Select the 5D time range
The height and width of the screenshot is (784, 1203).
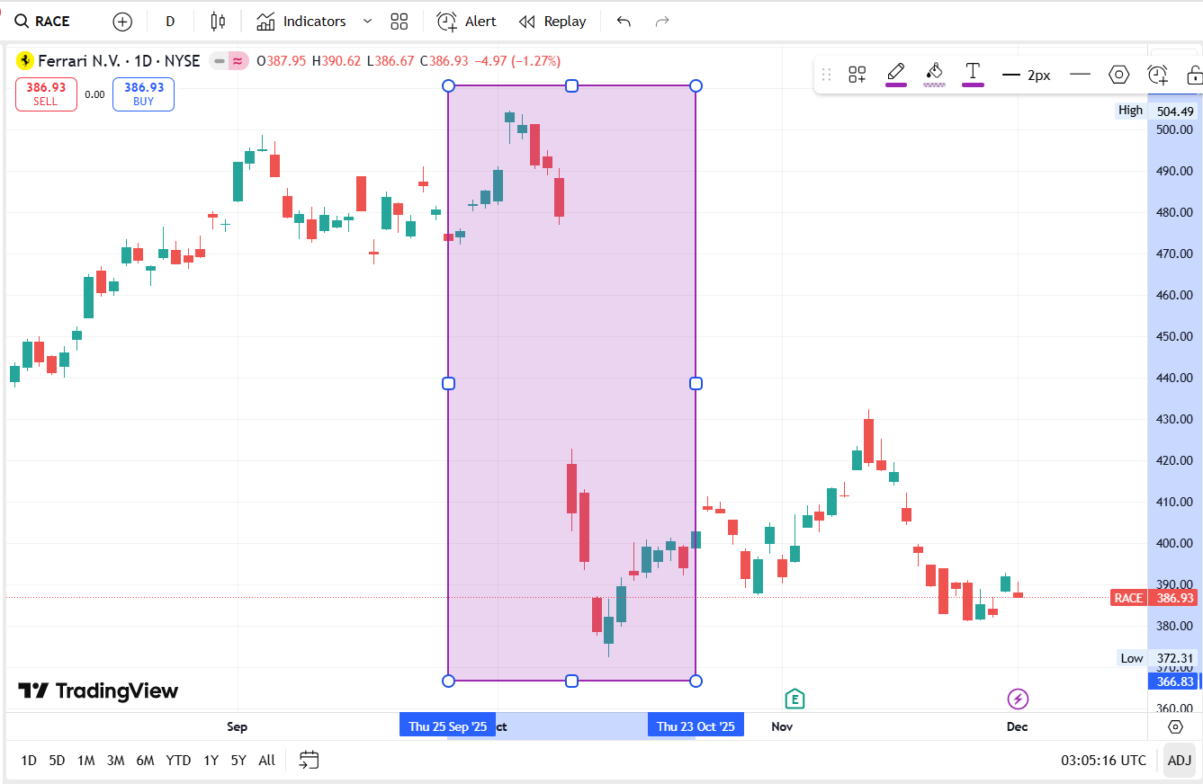click(x=57, y=761)
